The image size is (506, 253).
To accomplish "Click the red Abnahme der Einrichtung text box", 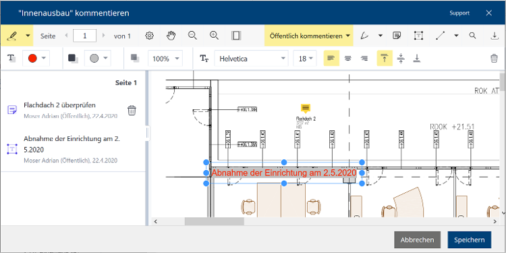I will 284,173.
